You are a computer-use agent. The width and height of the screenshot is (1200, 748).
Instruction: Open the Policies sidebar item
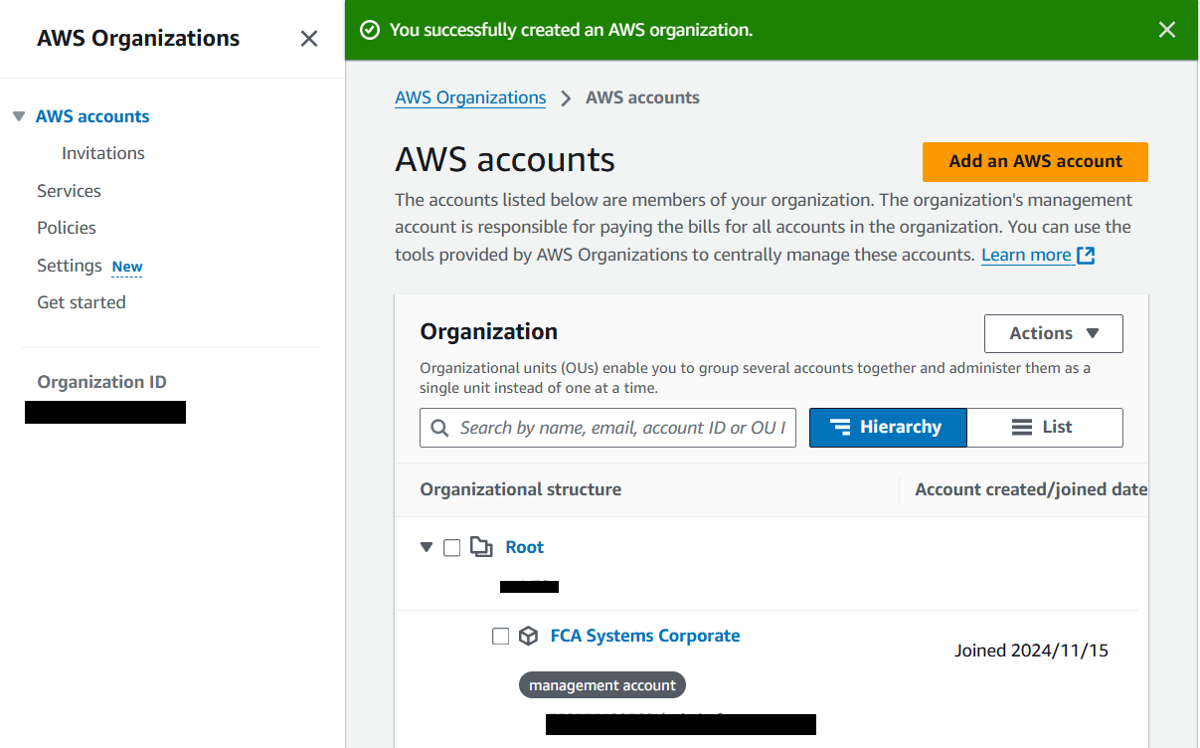pyautogui.click(x=67, y=228)
